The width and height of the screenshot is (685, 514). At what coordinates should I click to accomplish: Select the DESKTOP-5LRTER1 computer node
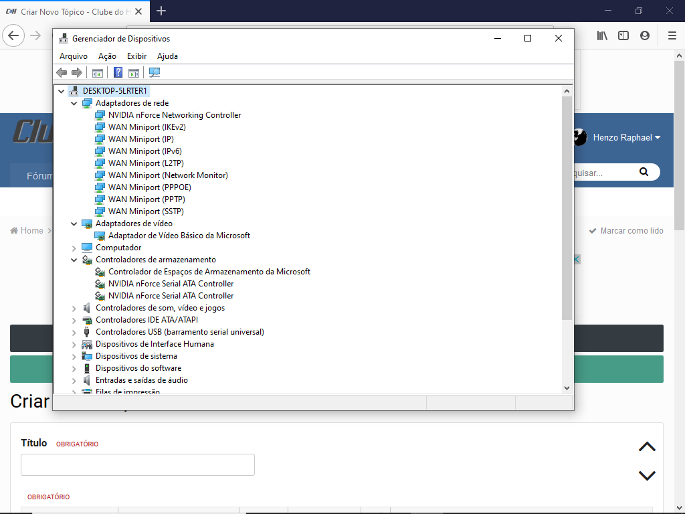[115, 91]
